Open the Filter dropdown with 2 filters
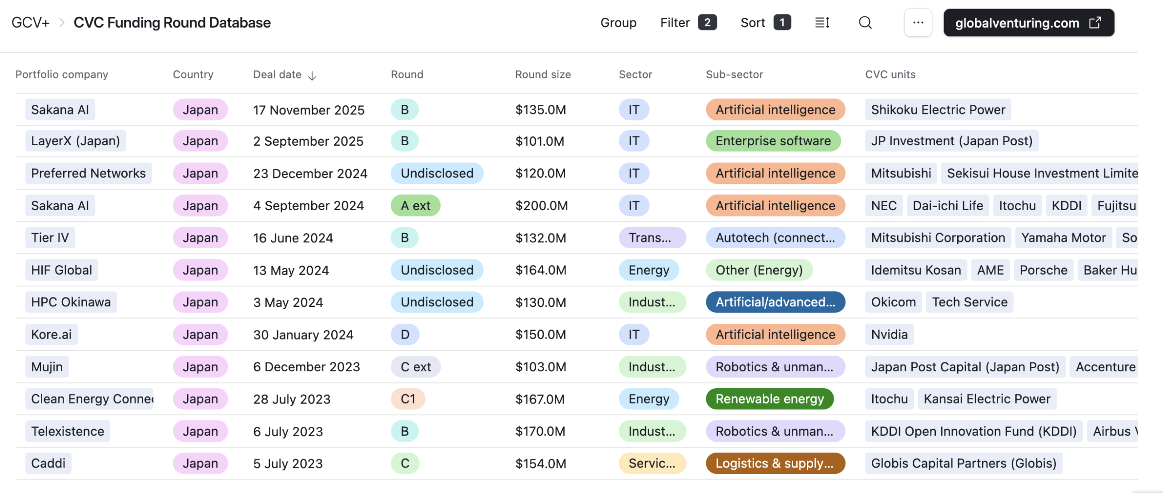Image resolution: width=1163 pixels, height=493 pixels. click(x=688, y=23)
